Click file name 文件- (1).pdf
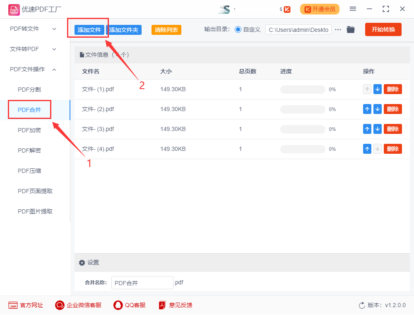 tap(98, 90)
